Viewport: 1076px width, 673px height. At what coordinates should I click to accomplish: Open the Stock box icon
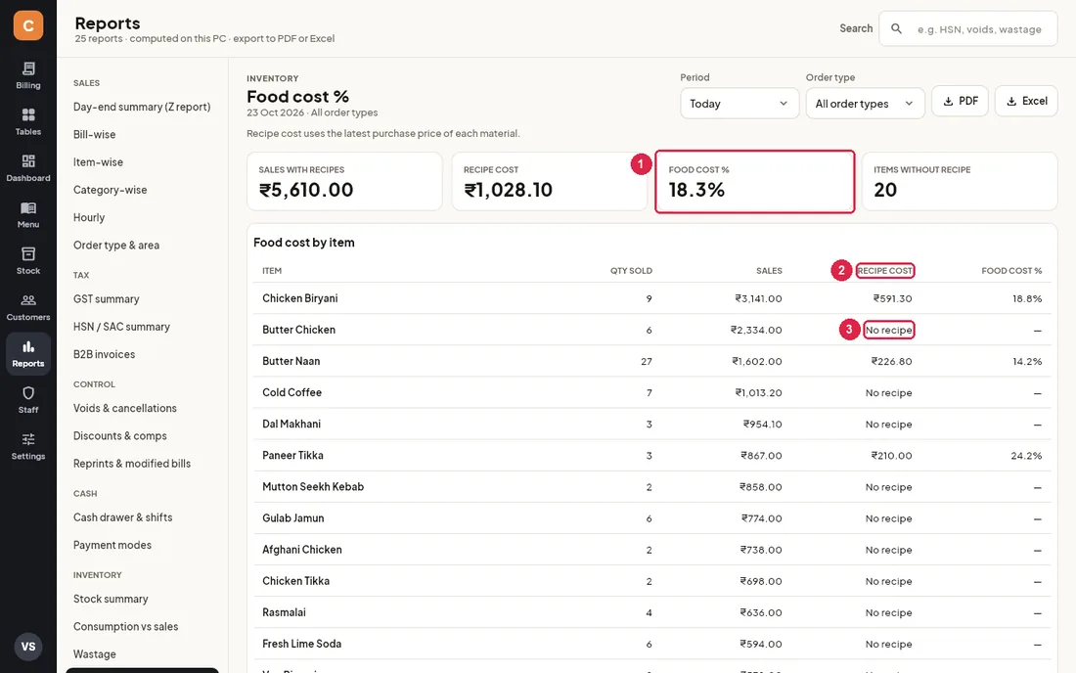point(28,253)
